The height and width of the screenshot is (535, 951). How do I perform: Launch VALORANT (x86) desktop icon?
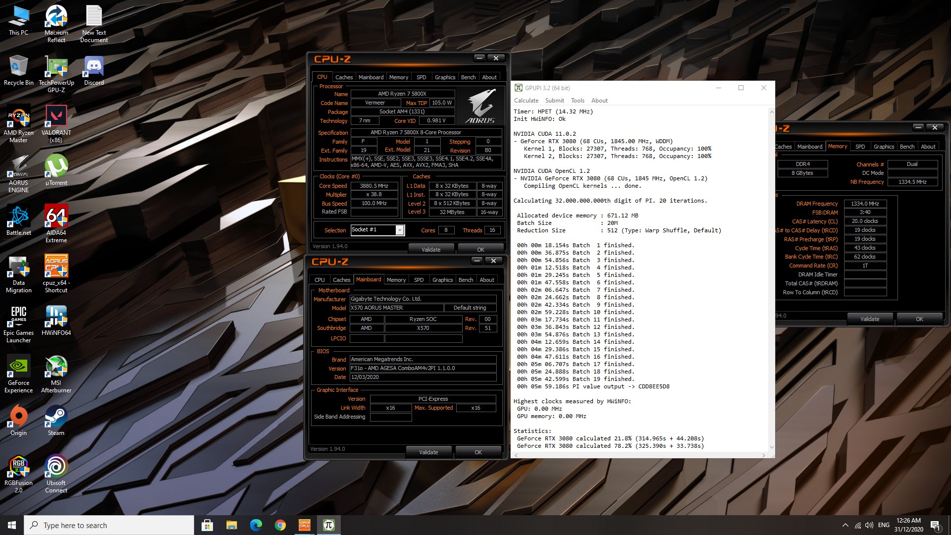pyautogui.click(x=56, y=124)
